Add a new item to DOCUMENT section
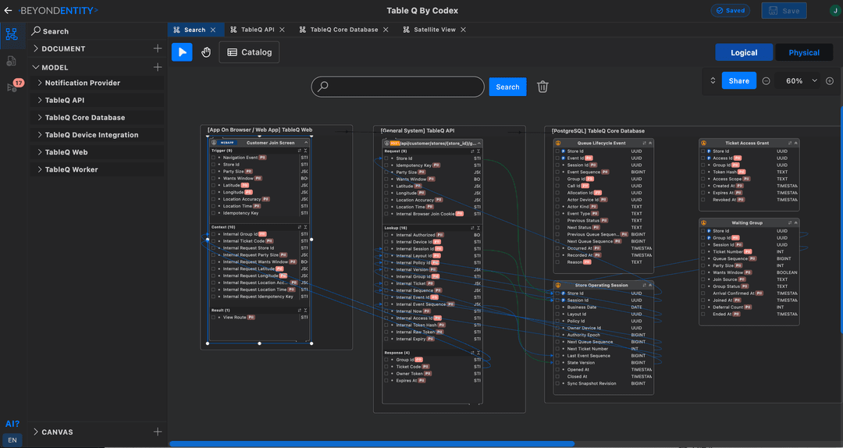843x448 pixels. pyautogui.click(x=158, y=48)
